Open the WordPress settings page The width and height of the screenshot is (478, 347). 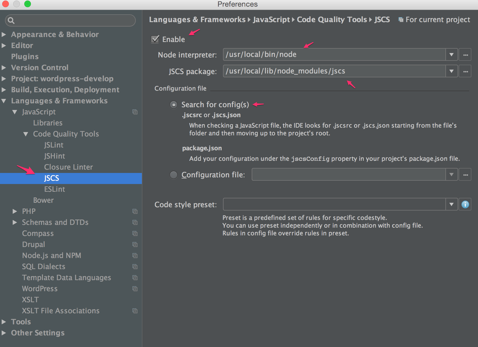coord(40,289)
